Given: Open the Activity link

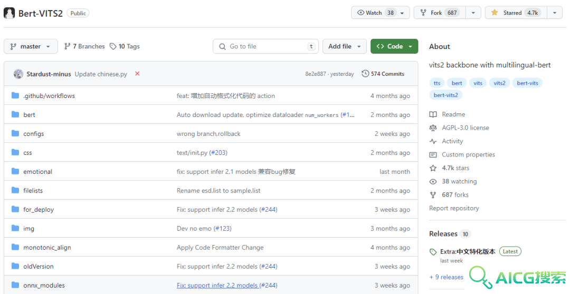Looking at the screenshot, I should pos(452,141).
